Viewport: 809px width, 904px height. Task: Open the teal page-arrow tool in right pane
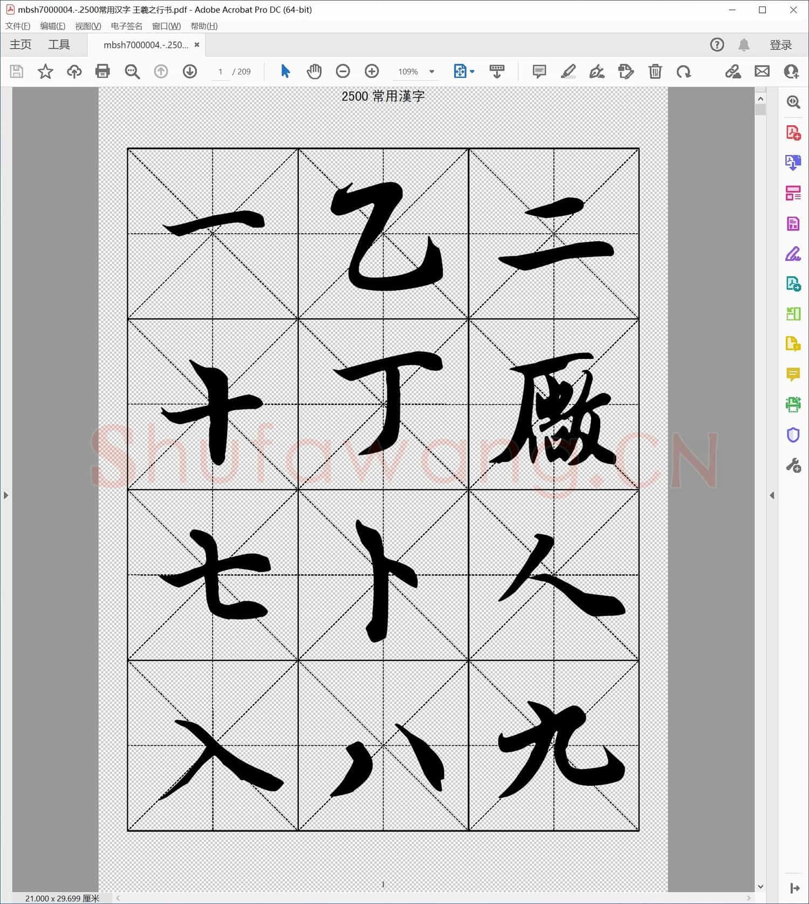pyautogui.click(x=793, y=283)
